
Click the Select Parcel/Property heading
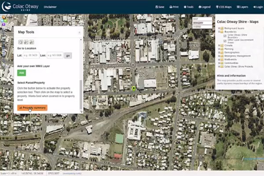[31, 83]
